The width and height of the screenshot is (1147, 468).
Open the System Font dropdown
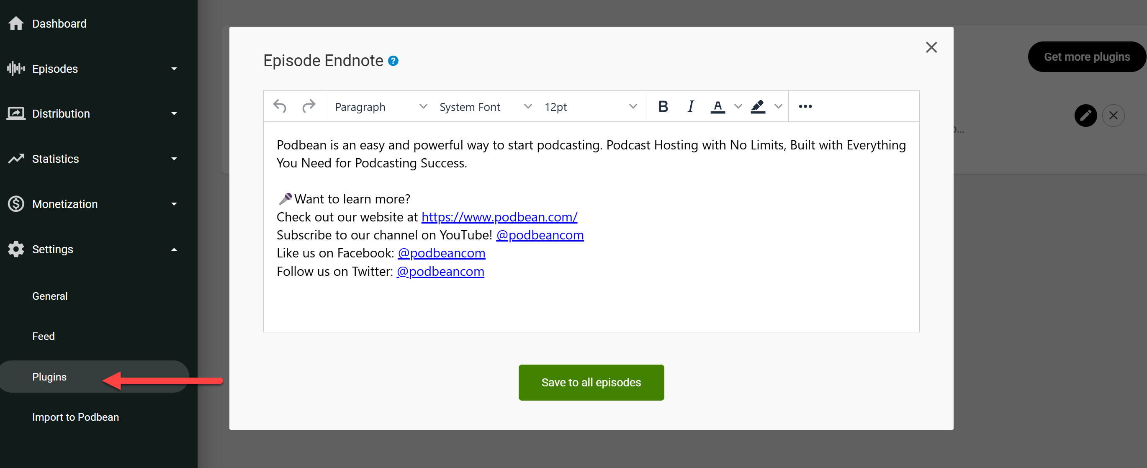(x=485, y=107)
